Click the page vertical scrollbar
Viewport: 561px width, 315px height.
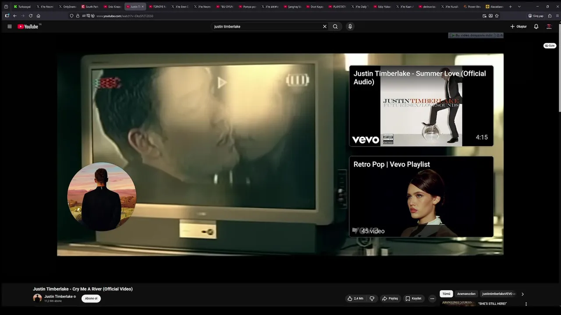[559, 68]
